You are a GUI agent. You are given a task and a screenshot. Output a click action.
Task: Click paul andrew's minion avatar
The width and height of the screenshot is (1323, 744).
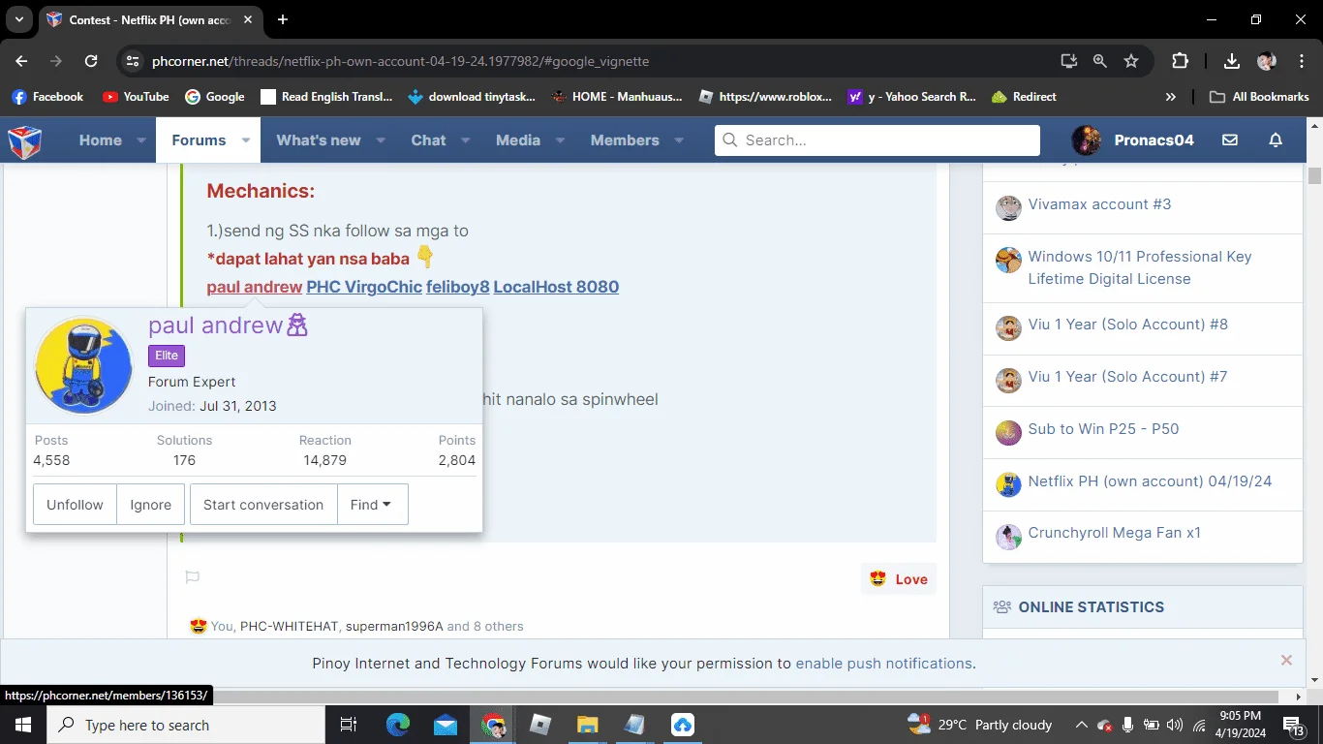(x=83, y=366)
